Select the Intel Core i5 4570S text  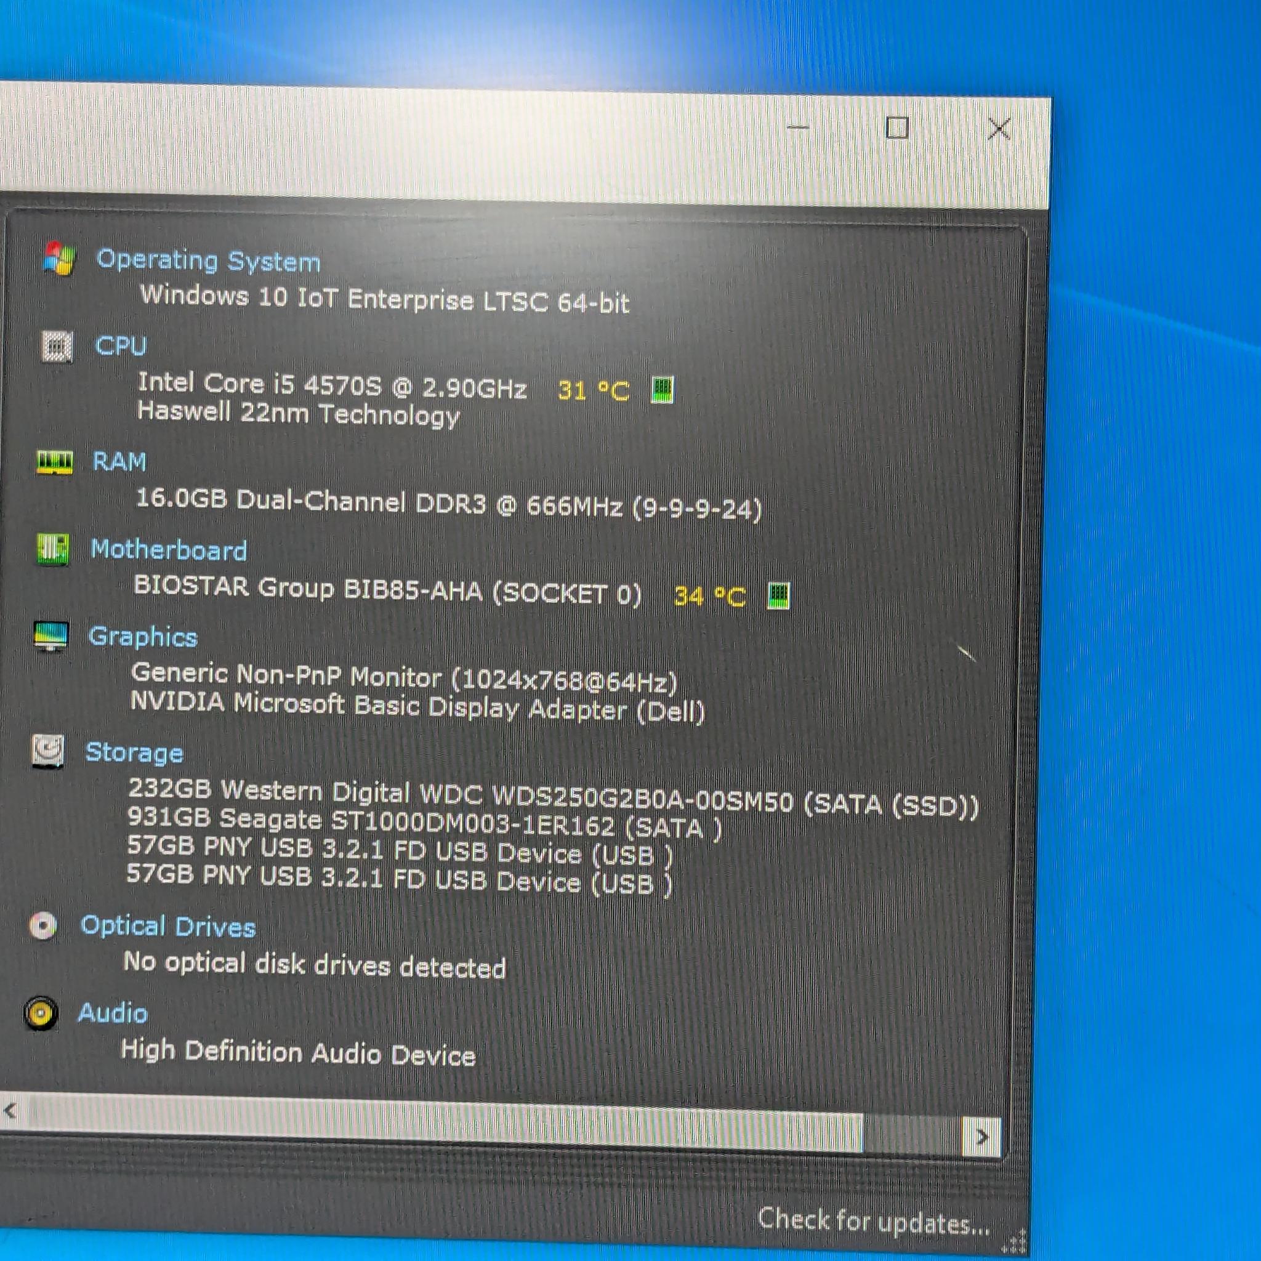pyautogui.click(x=332, y=385)
